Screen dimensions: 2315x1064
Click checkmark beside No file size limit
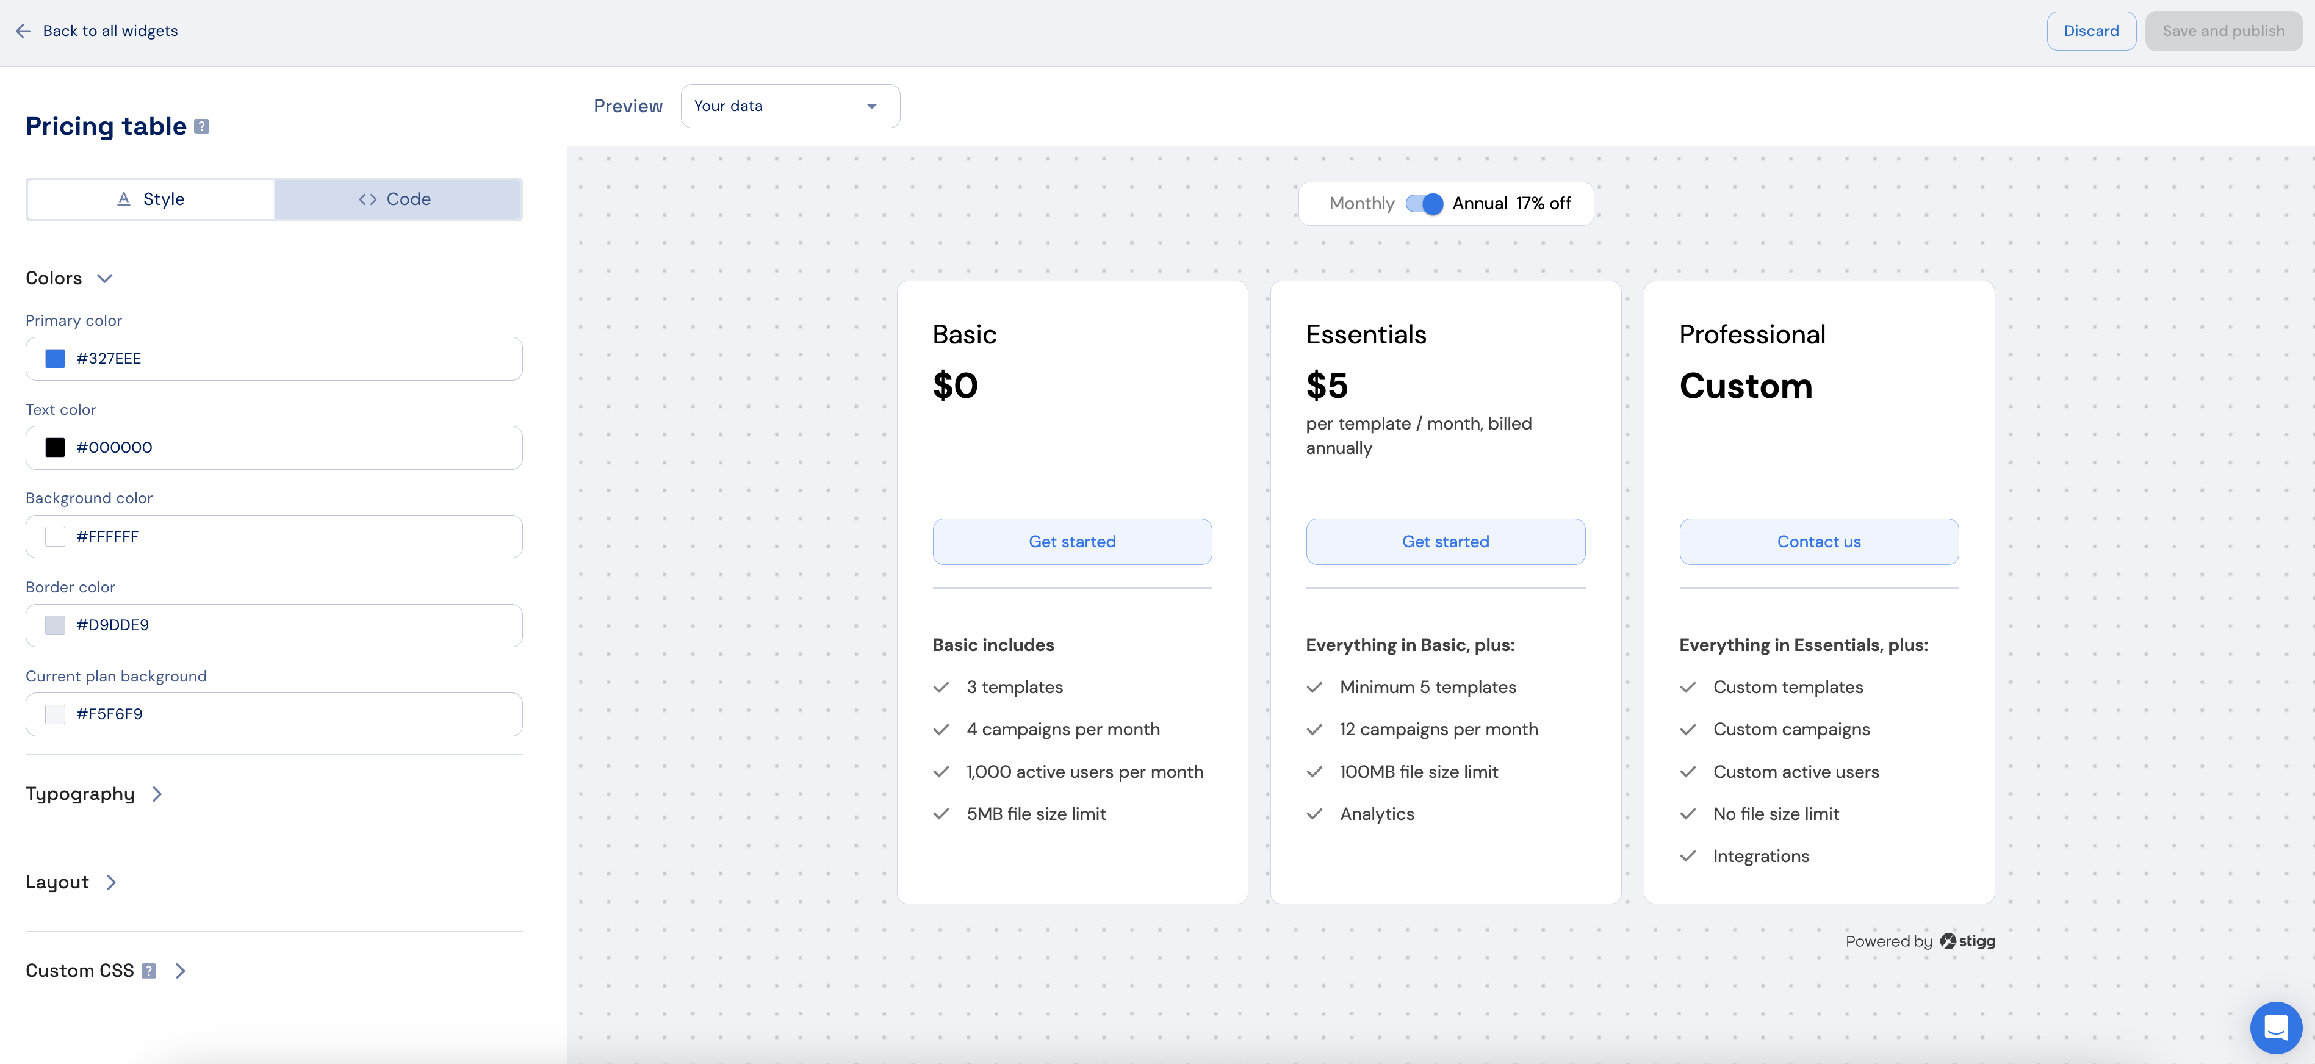click(x=1688, y=814)
